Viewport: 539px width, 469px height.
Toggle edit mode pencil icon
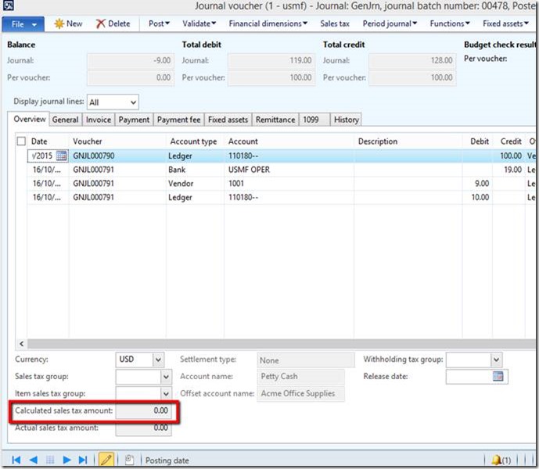(106, 460)
